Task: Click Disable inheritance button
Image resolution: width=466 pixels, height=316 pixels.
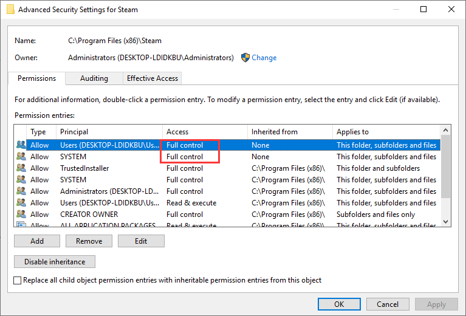Action: point(55,261)
